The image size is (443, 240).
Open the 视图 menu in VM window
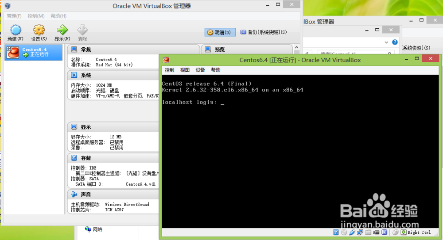pos(185,70)
